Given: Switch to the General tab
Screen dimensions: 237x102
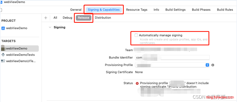Looking at the screenshot, I should click(76, 10).
